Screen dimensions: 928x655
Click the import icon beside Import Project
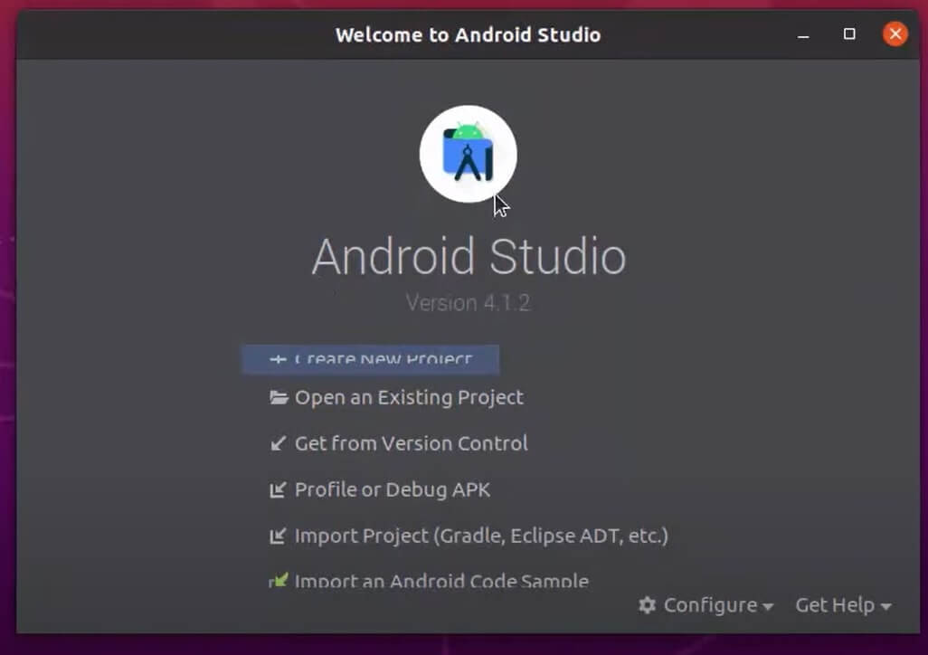point(279,536)
